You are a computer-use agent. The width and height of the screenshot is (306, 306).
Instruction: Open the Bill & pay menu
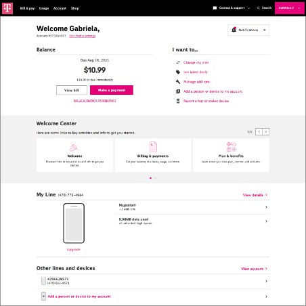[27, 8]
